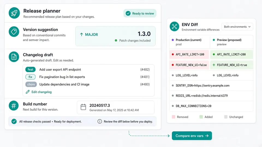Click the chevron in Both environments selector
This screenshot has width=262, height=147.
[249, 27]
